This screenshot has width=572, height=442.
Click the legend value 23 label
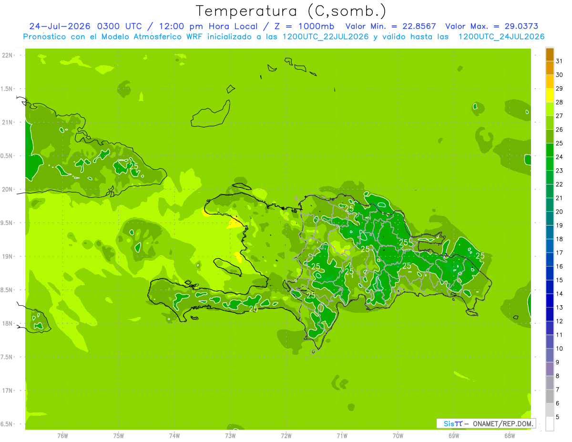(559, 171)
